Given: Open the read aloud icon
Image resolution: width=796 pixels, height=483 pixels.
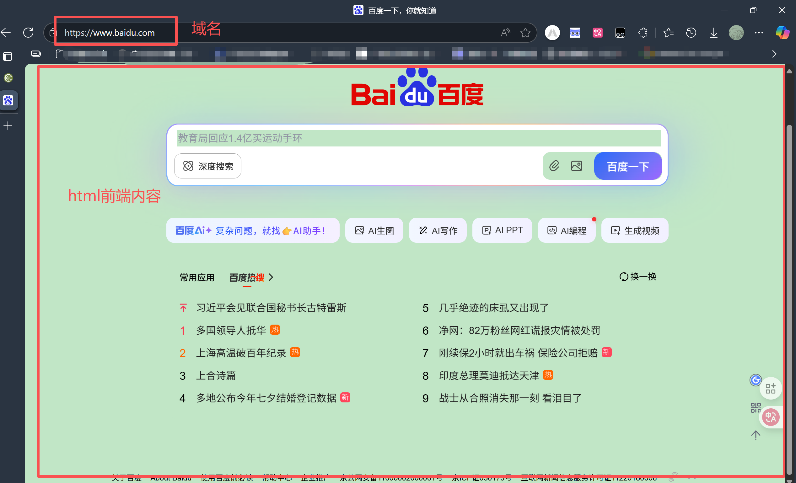Looking at the screenshot, I should pyautogui.click(x=505, y=33).
